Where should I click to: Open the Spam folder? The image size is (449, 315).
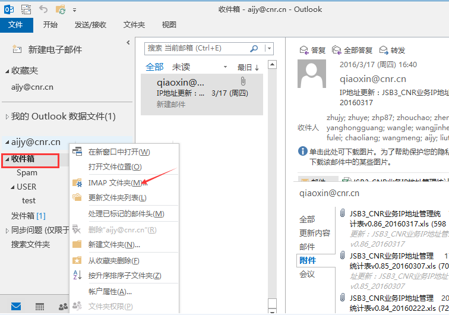pos(27,172)
